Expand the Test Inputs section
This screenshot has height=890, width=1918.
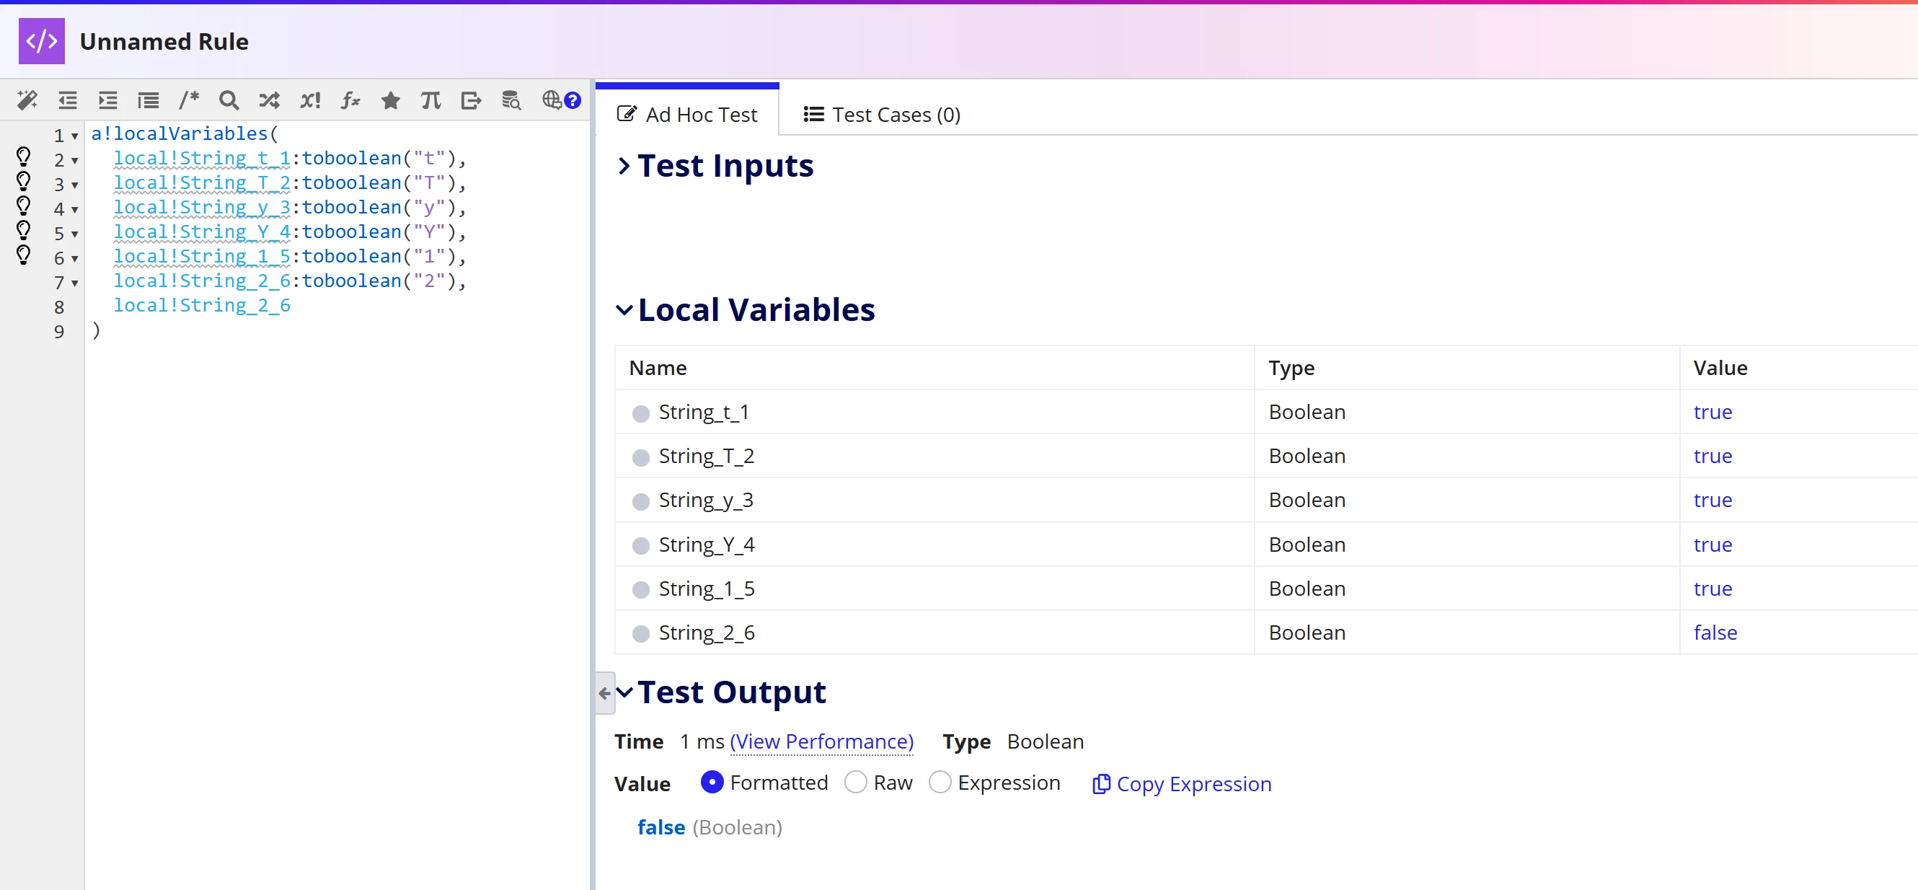click(624, 165)
